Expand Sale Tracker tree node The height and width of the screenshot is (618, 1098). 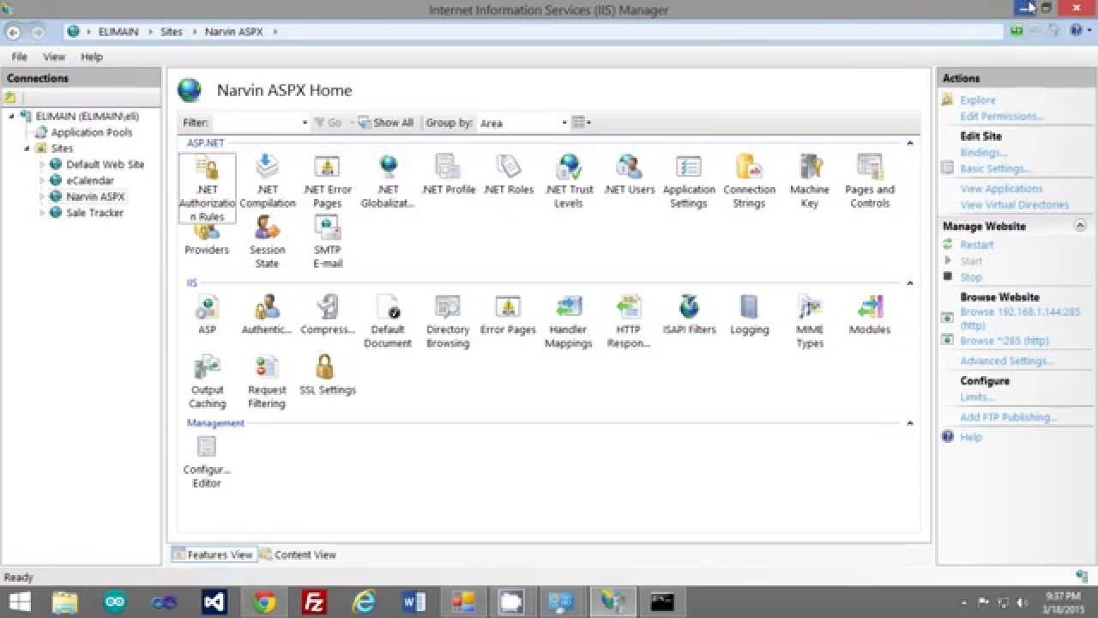tap(41, 213)
